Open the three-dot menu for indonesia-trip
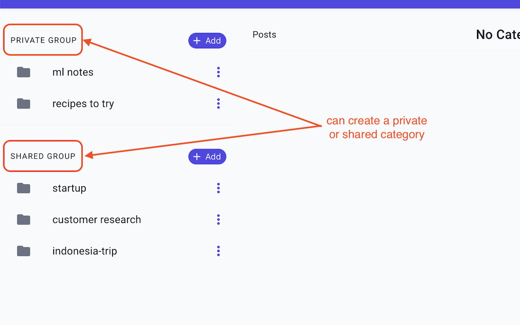This screenshot has width=520, height=325. (219, 251)
